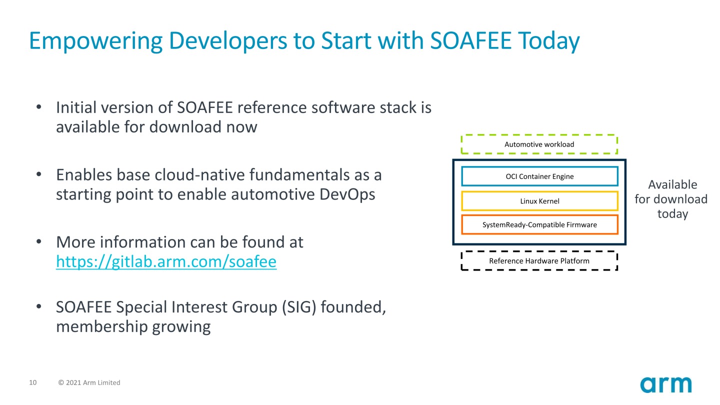Screen dimensions: 720x405
Task: Click the bullet dot before 'Initial version'
Action: point(39,108)
